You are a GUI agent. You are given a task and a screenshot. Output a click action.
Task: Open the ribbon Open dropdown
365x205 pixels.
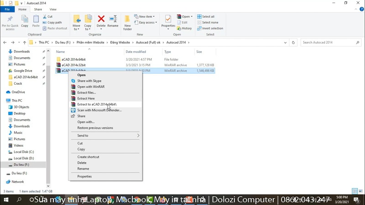pos(185,16)
